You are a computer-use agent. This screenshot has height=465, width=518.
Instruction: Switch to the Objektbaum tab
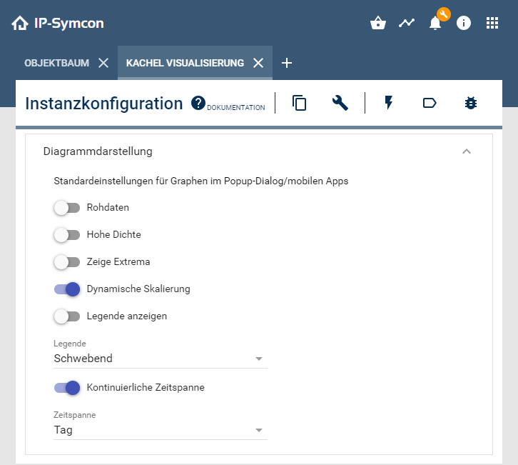[57, 63]
